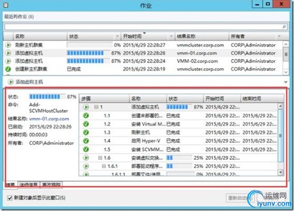Open filter dropdown on top 状态 column
This screenshot has width=294, height=211.
117,36
